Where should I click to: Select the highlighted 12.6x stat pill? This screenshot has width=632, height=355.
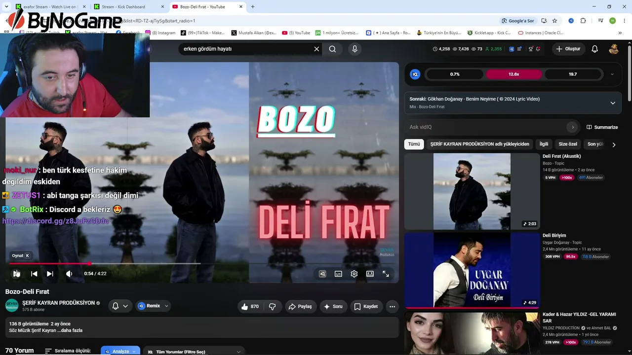click(x=514, y=74)
